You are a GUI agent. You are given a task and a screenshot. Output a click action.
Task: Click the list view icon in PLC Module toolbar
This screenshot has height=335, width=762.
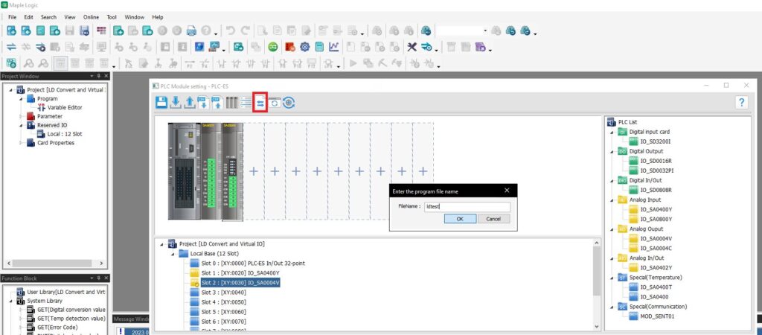click(246, 103)
